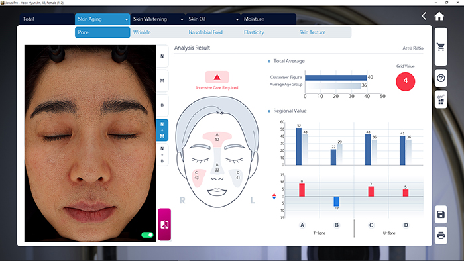Open the shopping cart icon

click(x=441, y=47)
